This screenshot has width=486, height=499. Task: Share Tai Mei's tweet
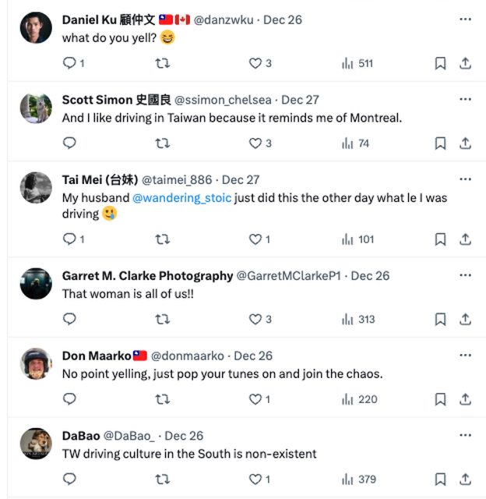point(465,239)
